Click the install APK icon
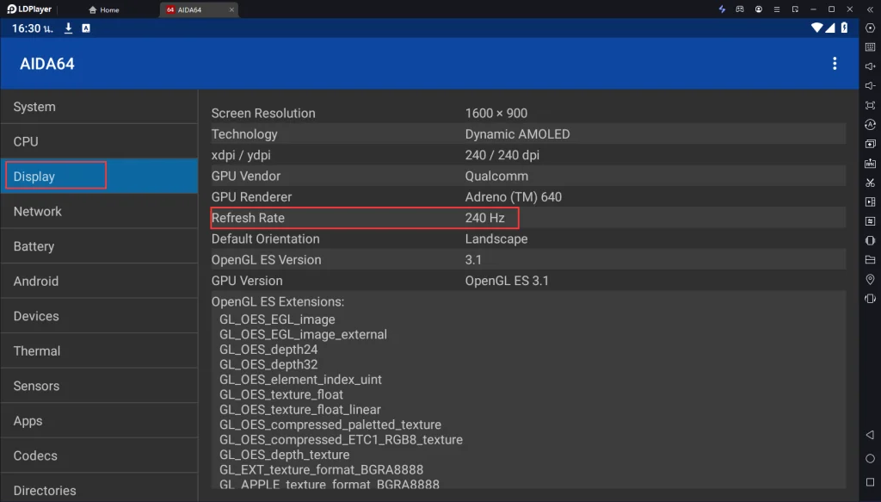 pos(870,163)
